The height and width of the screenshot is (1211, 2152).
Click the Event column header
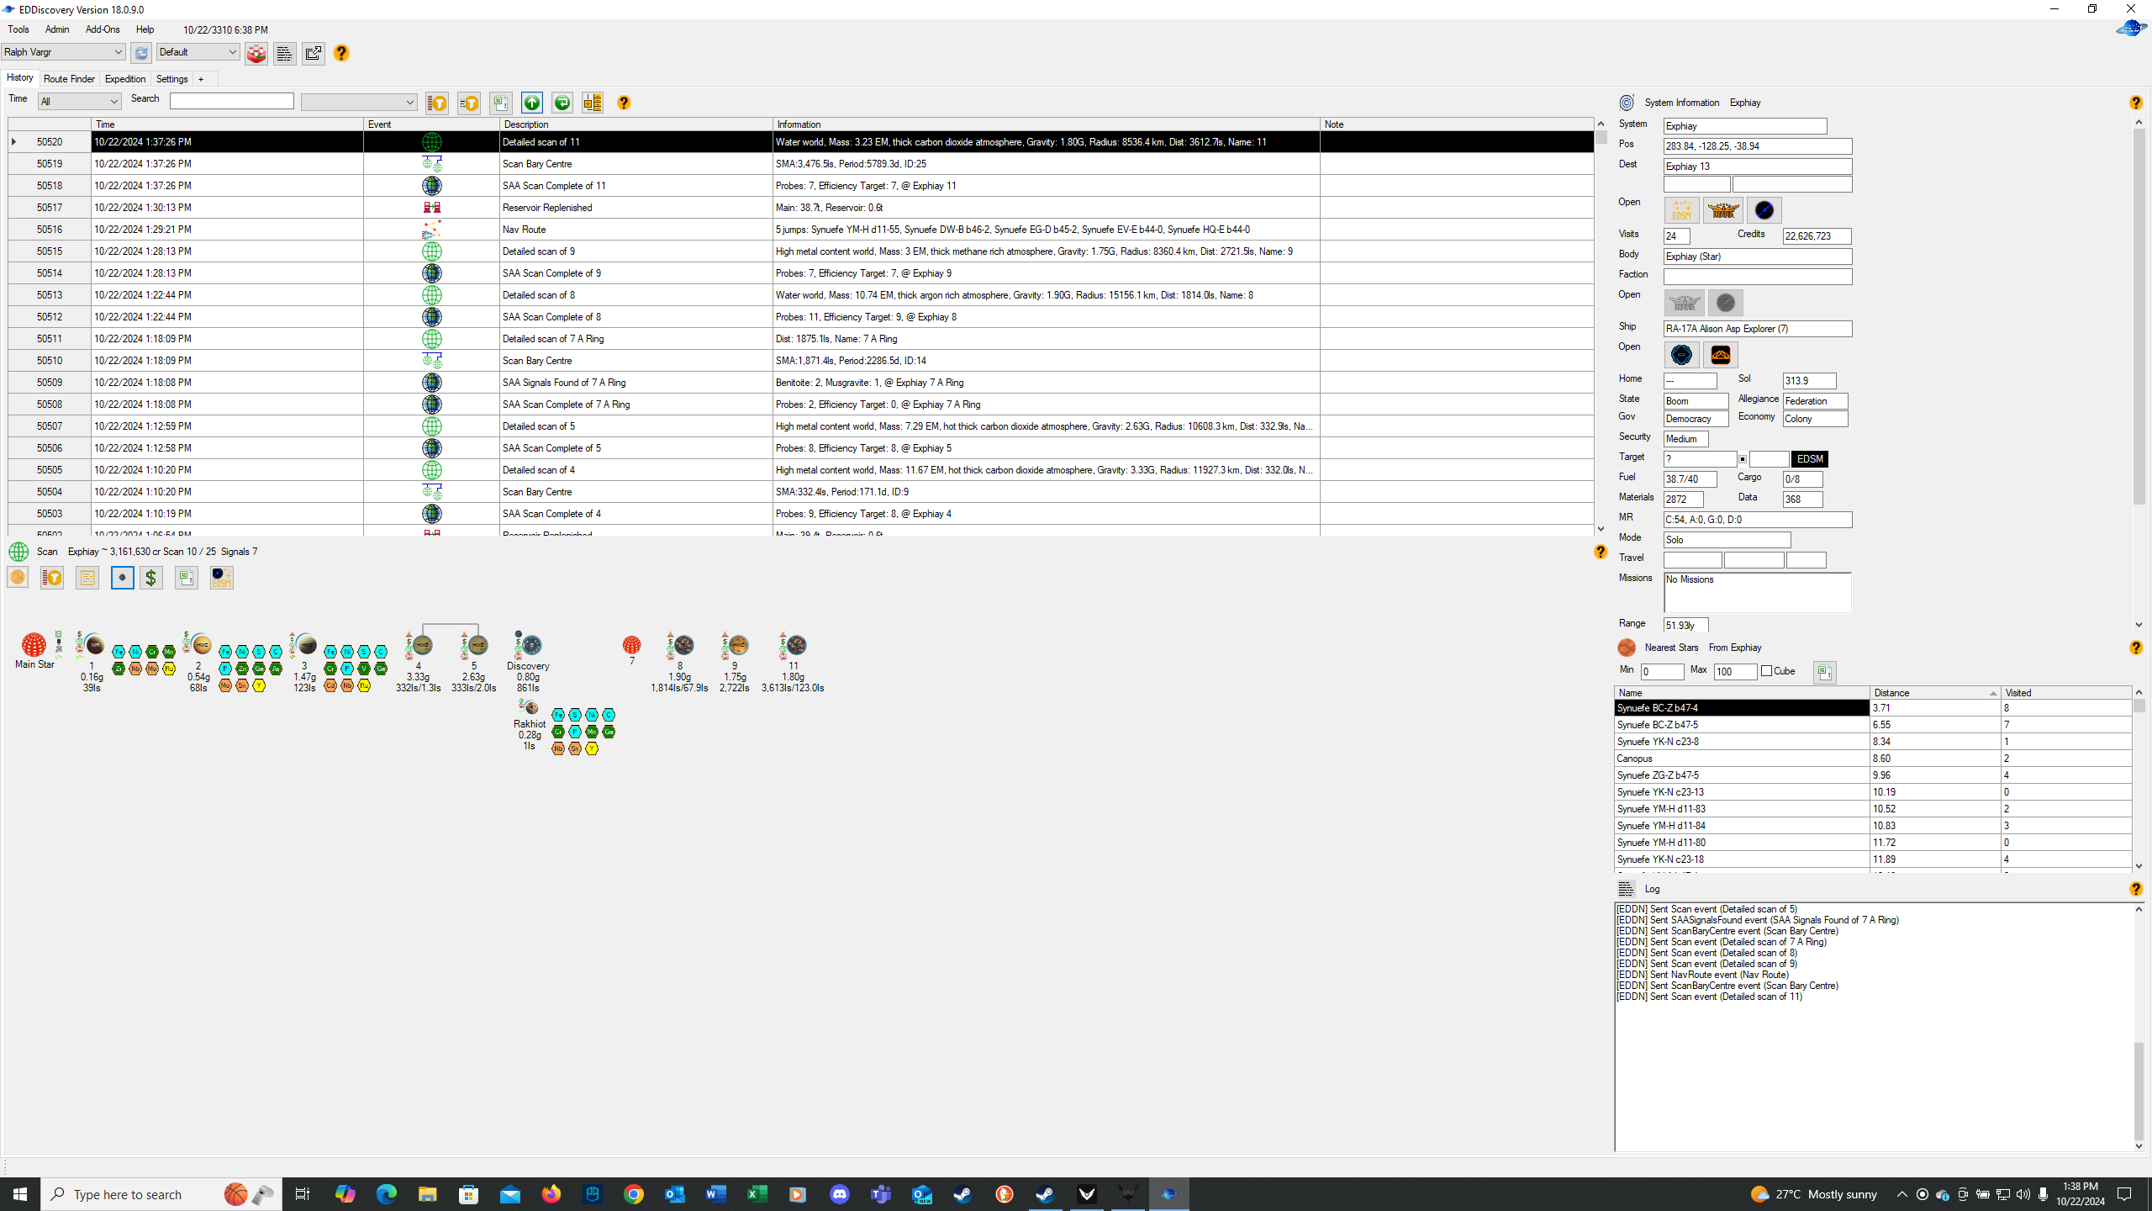(431, 124)
